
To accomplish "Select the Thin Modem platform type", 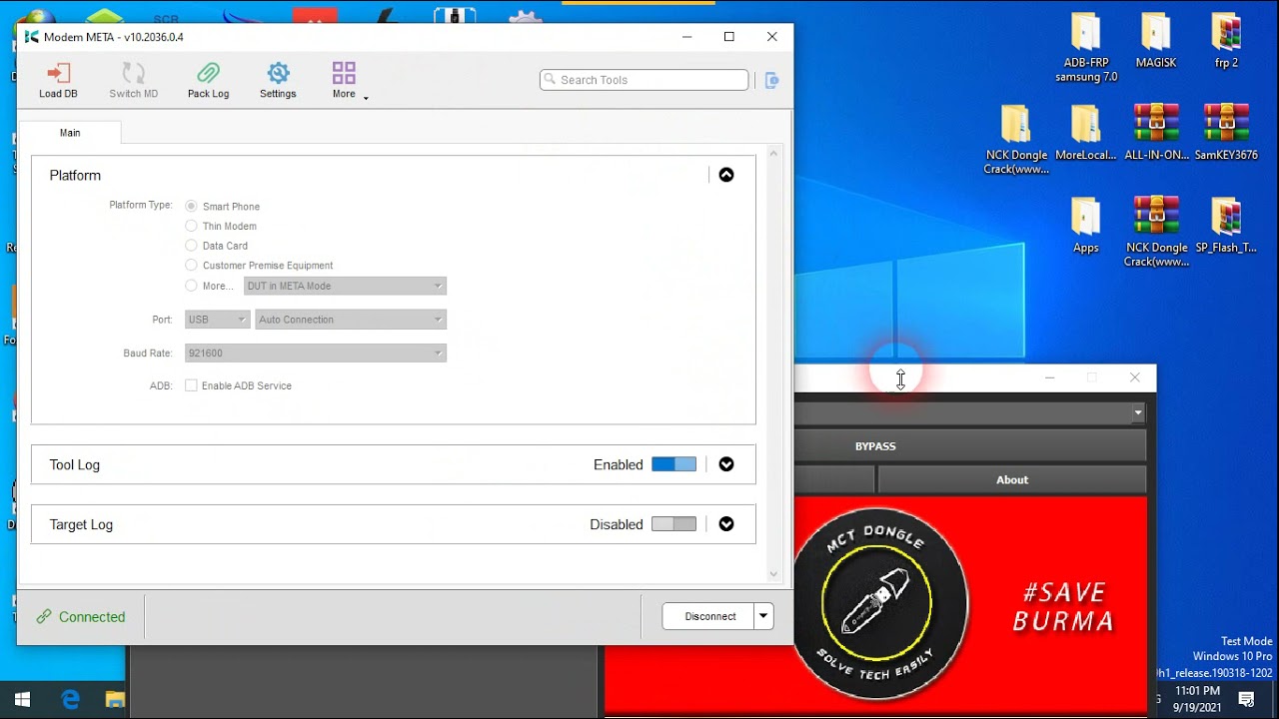I will (191, 226).
